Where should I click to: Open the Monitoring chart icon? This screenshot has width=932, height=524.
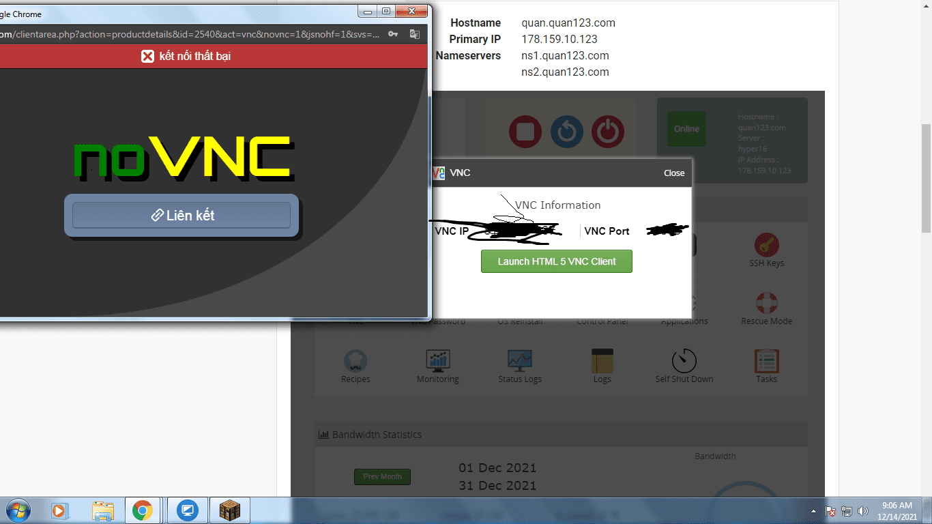[438, 361]
